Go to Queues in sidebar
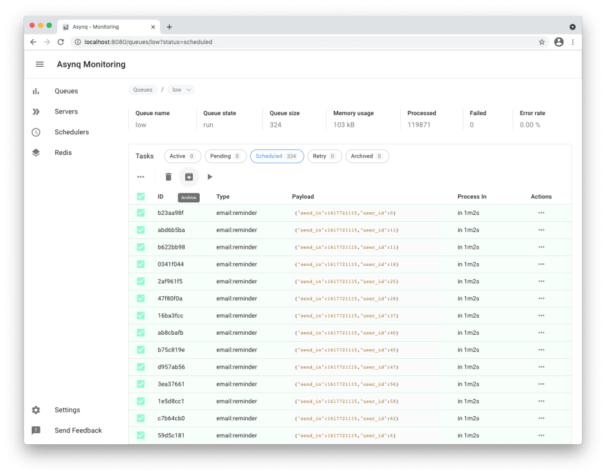The height and width of the screenshot is (476, 606). coord(66,91)
